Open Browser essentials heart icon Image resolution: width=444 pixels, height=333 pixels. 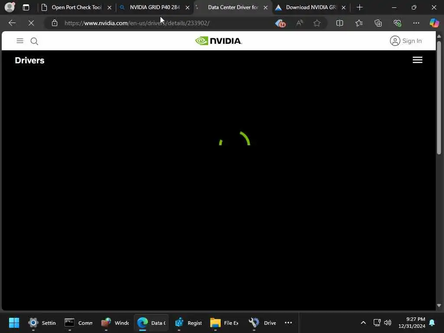[397, 23]
